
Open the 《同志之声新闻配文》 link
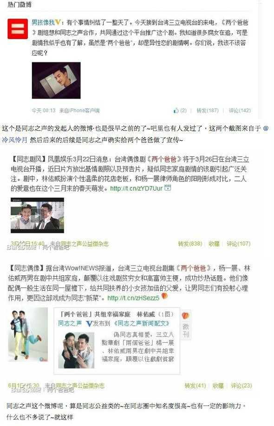[141, 323]
